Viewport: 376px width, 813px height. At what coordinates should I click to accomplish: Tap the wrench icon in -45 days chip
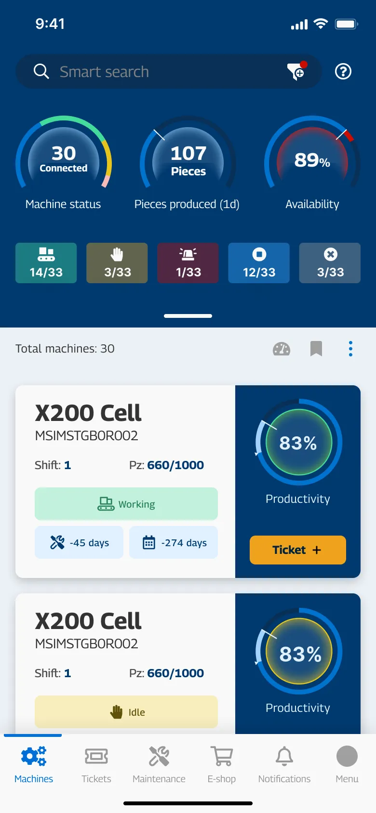pos(57,543)
